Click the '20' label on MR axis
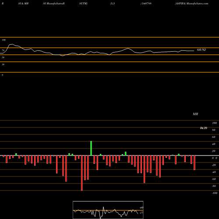 pos(214,151)
